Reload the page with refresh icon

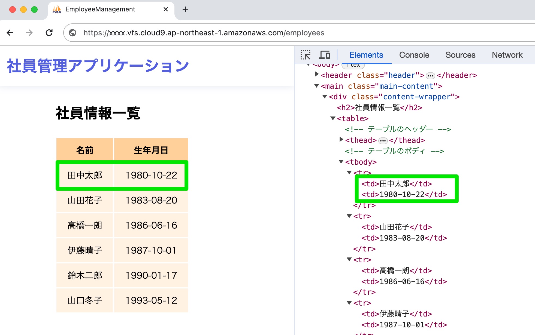49,33
